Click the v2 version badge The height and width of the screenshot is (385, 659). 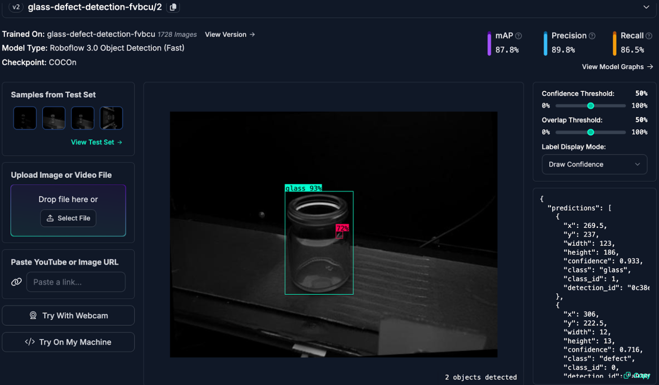click(15, 7)
